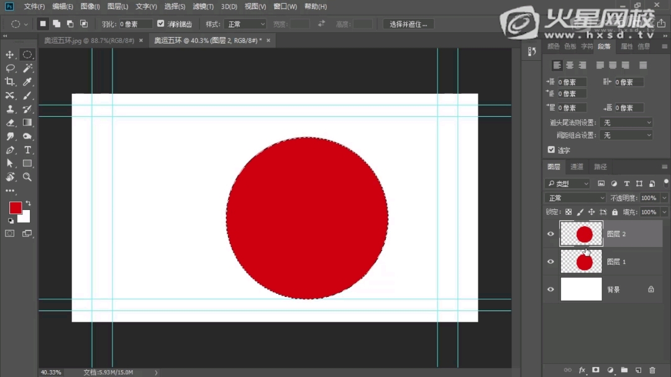Viewport: 671px width, 377px height.
Task: Open the marquee tool preset picker
Action: coord(19,24)
